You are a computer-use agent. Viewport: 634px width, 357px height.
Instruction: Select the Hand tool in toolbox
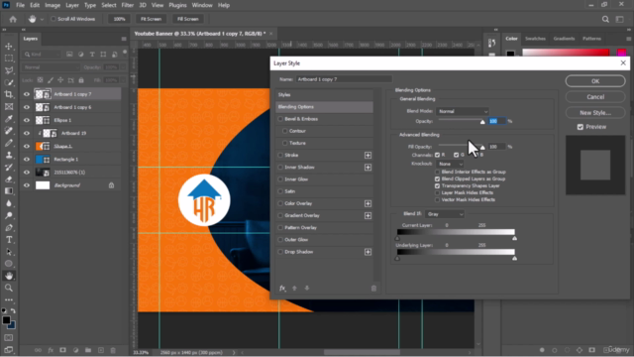(9, 276)
